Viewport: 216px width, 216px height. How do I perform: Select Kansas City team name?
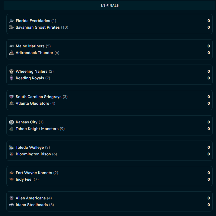pyautogui.click(x=27, y=122)
